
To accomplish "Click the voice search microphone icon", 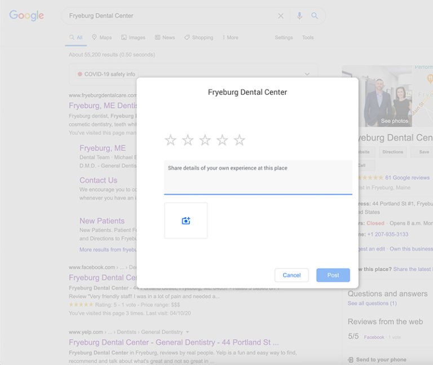I will [299, 16].
